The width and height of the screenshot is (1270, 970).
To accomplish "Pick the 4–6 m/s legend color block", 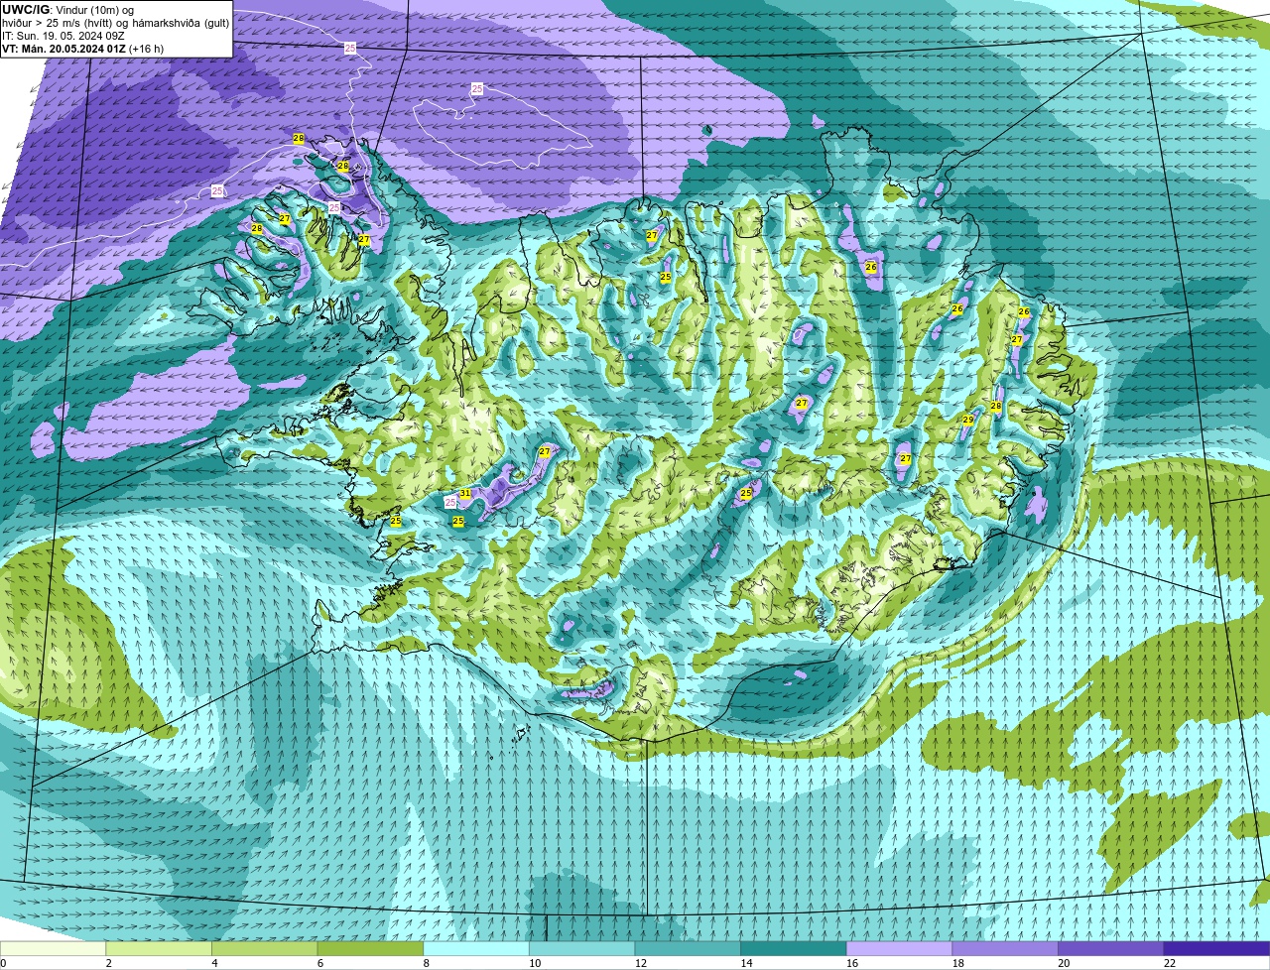I will (x=264, y=948).
